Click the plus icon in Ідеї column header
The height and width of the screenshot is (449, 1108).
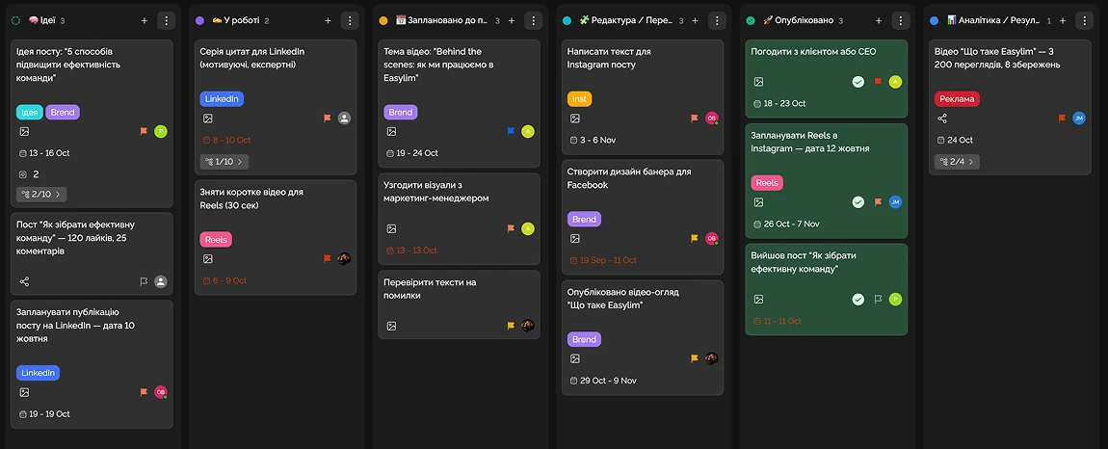145,20
